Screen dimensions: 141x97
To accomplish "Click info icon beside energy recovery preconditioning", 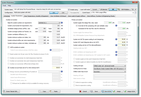I will click(62, 71).
